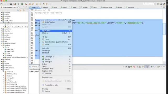Click Remove All Terminated Launches in the Console toolbar
Viewport: 168px width, 94px height.
tap(129, 67)
